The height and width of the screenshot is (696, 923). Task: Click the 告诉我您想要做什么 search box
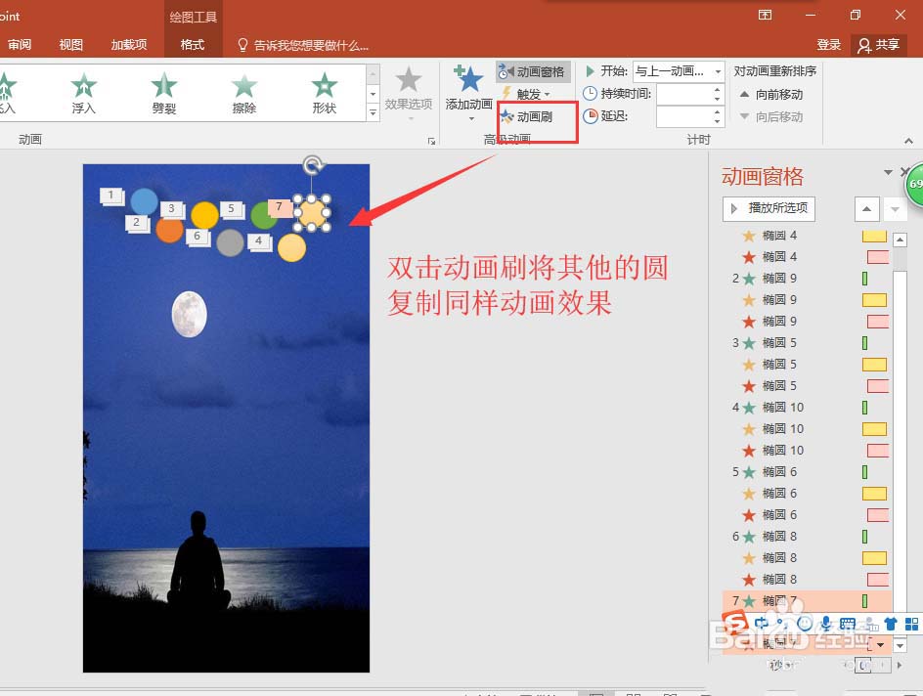[303, 45]
